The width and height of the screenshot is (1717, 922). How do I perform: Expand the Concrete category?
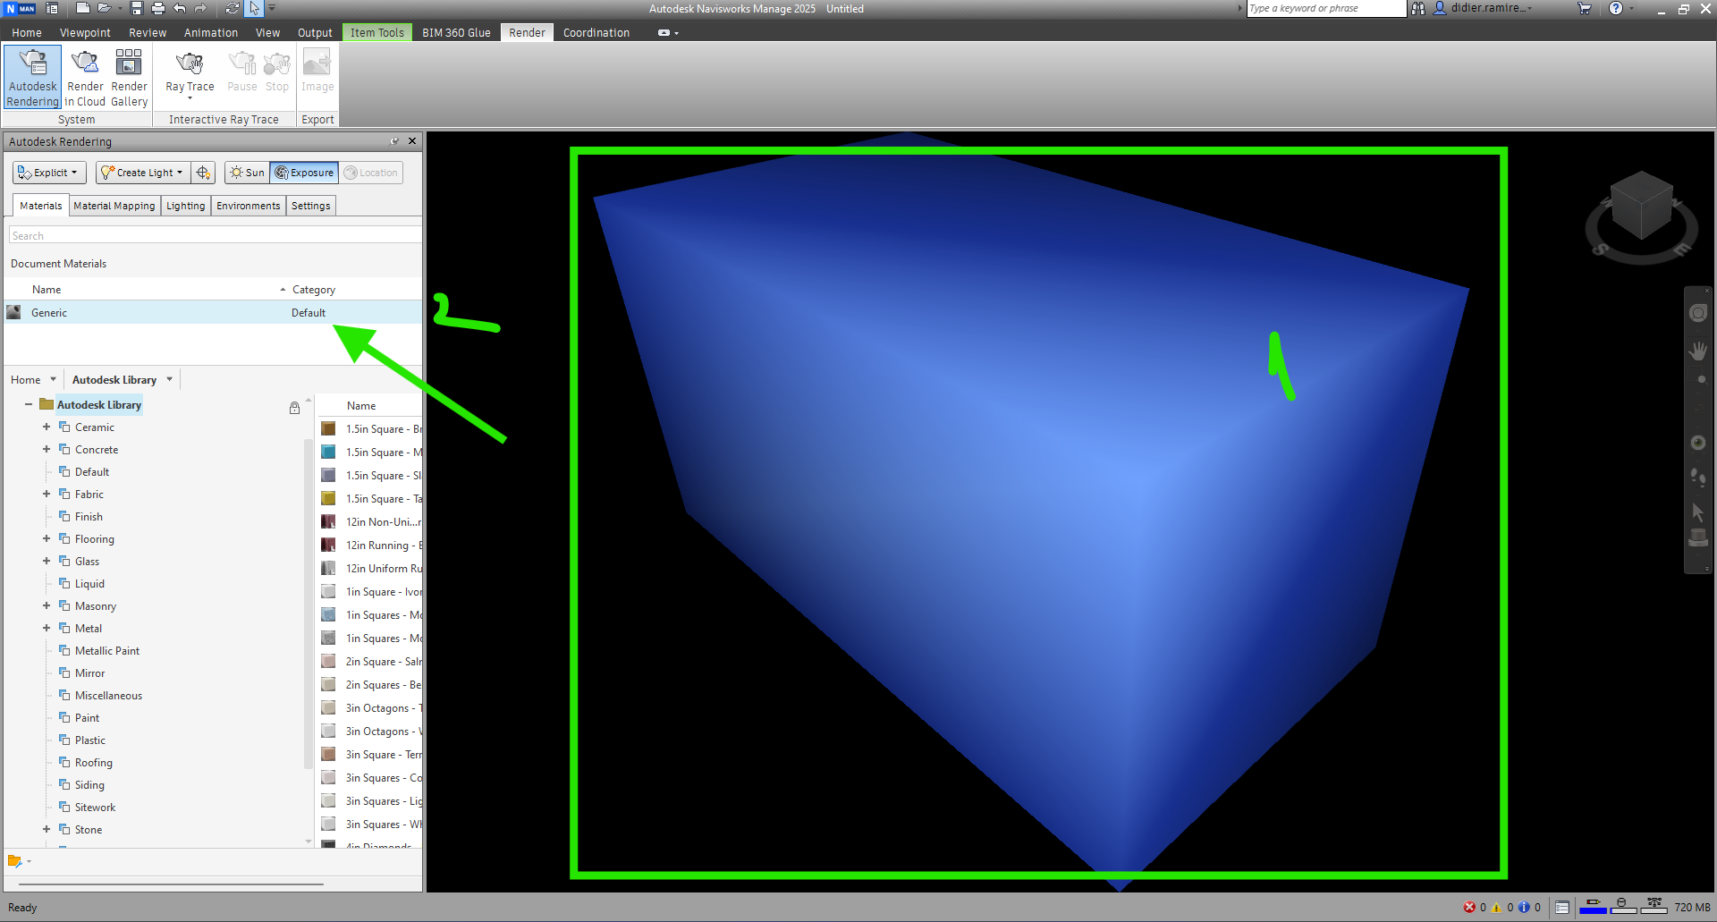tap(47, 450)
